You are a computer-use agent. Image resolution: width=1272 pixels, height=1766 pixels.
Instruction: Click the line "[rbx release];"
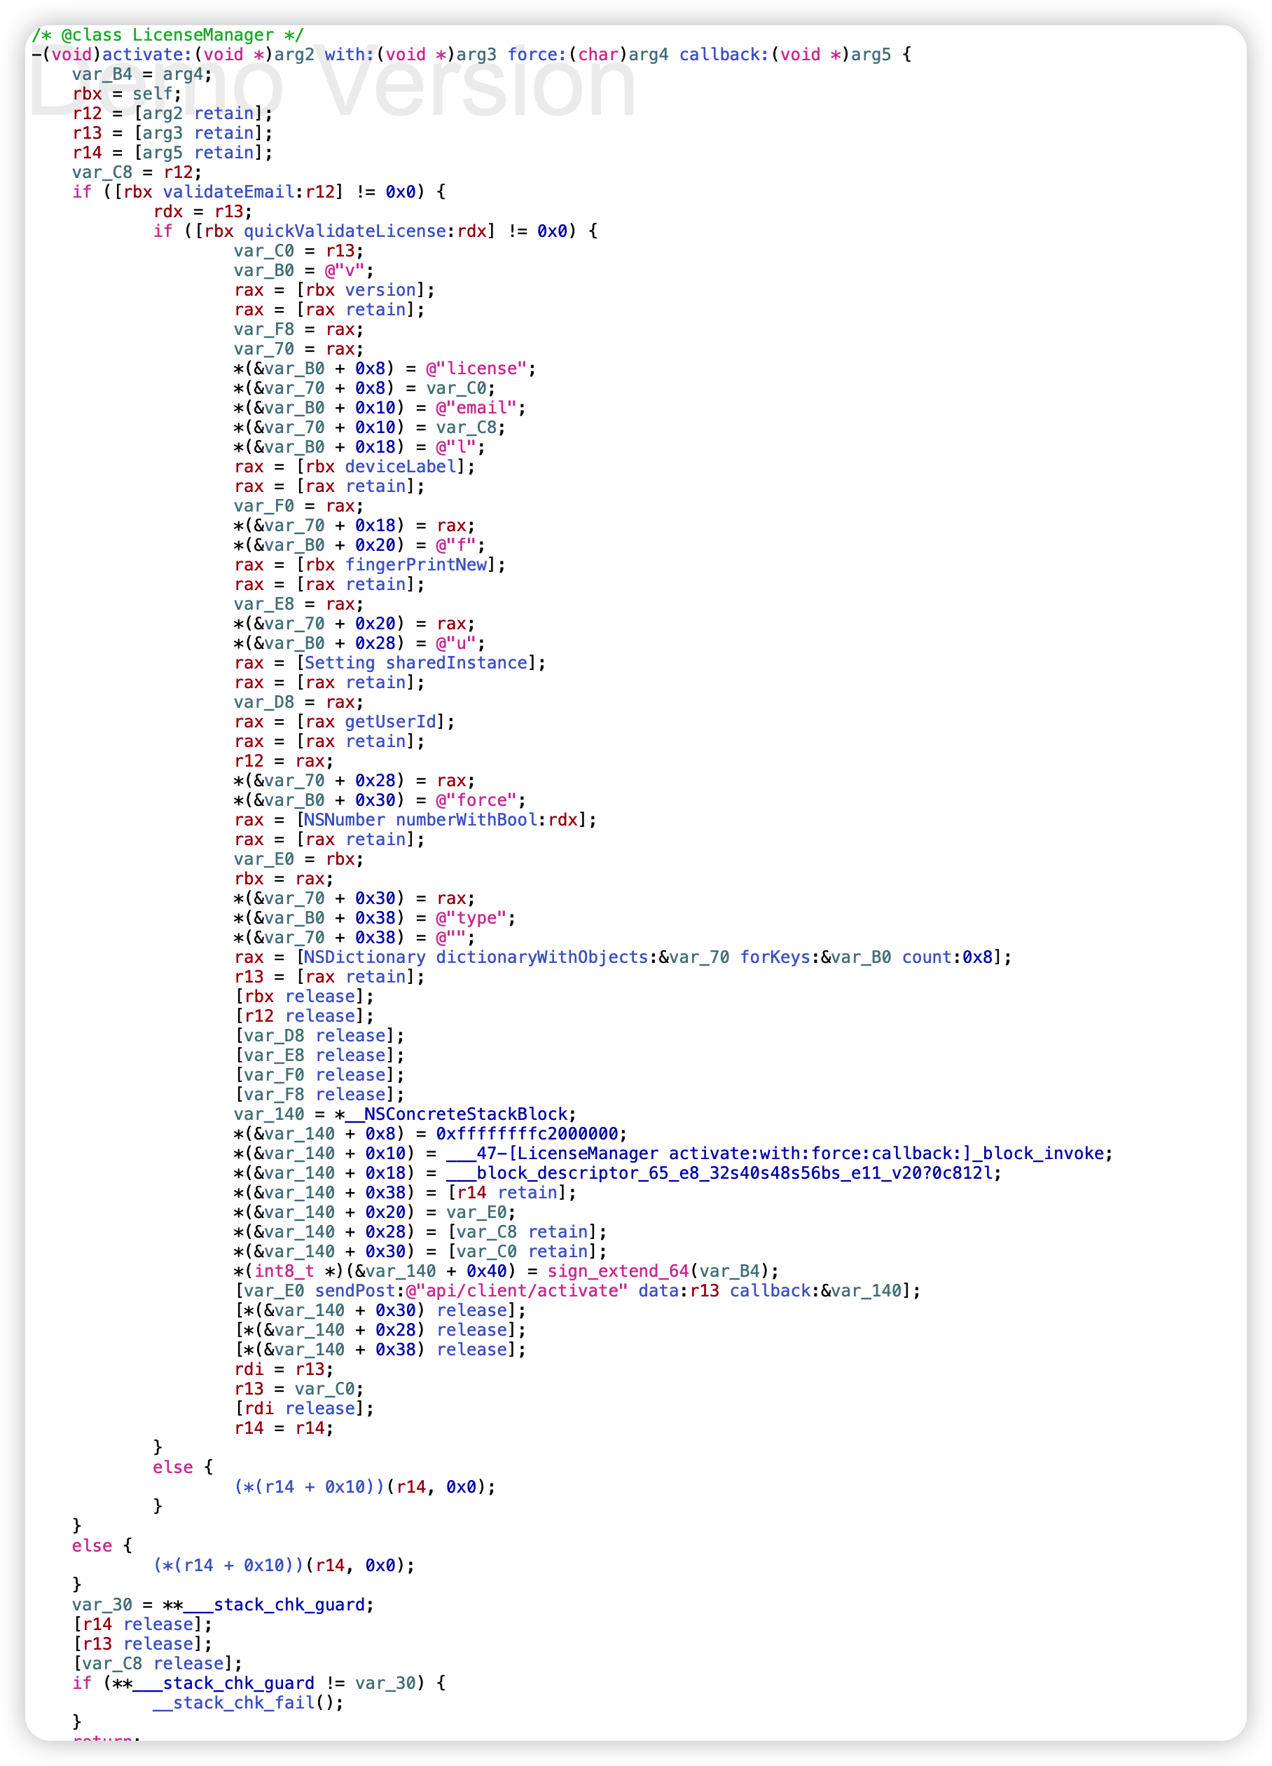[x=303, y=997]
